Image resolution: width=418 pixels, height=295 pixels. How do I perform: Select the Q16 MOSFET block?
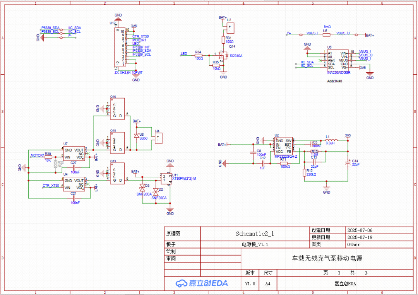[x=117, y=109]
